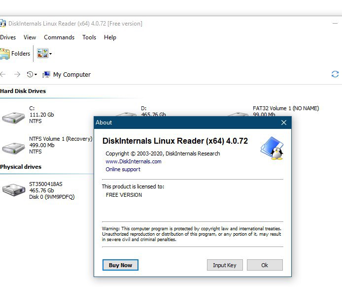This screenshot has height=308, width=342.
Task: Click the My Computer icon in address bar
Action: [x=46, y=74]
